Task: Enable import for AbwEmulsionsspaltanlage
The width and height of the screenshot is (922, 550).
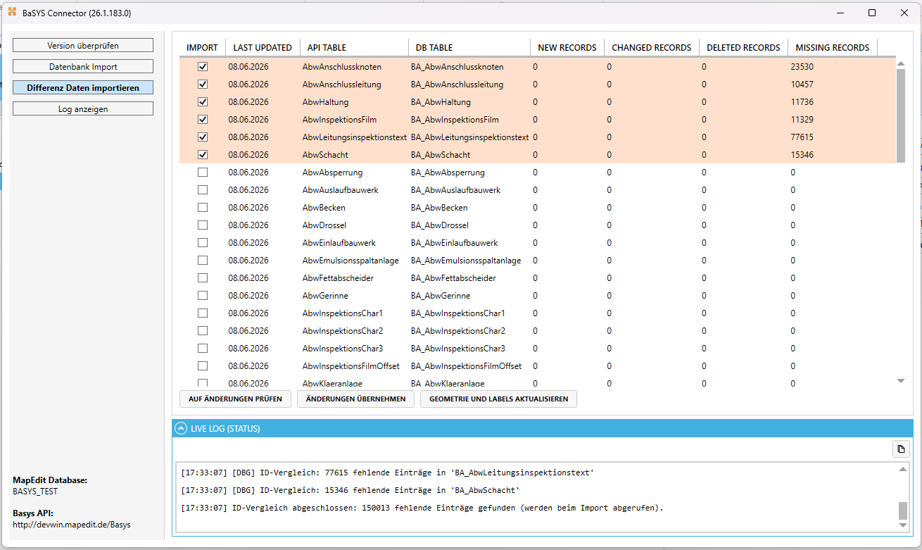Action: [x=203, y=261]
